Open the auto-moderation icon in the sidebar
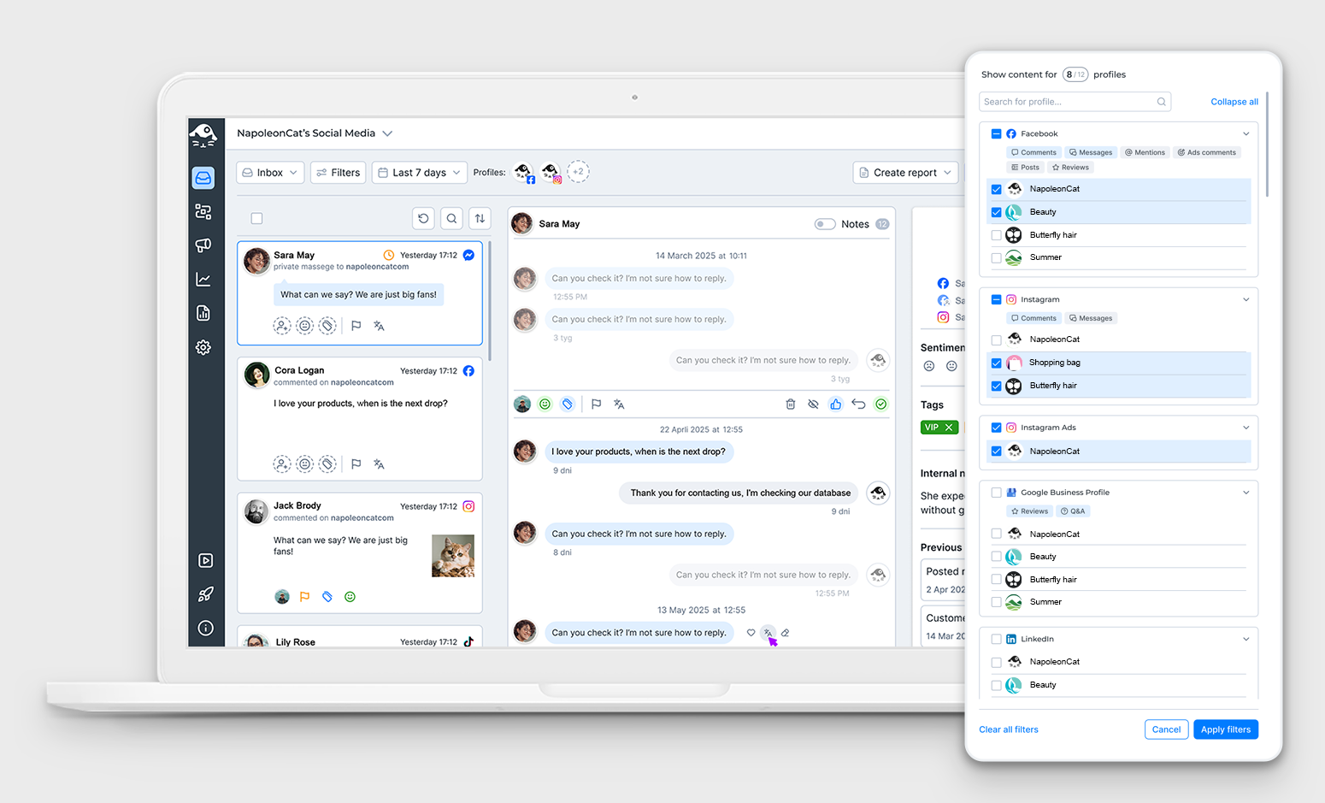 (203, 211)
